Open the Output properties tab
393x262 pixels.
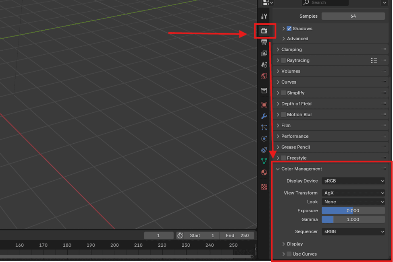[264, 42]
